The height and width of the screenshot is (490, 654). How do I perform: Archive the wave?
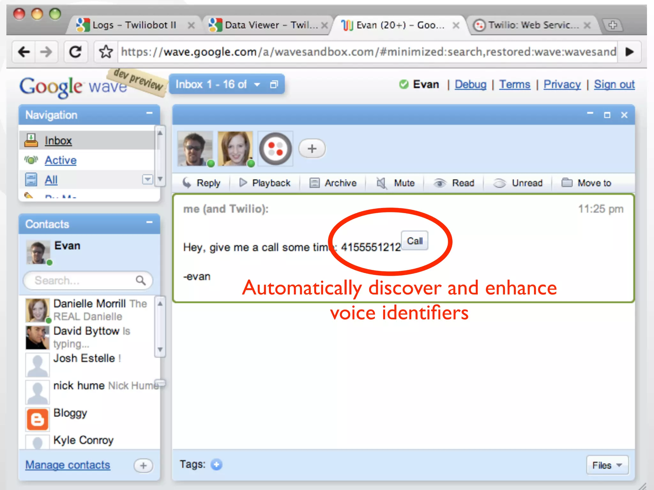[333, 183]
